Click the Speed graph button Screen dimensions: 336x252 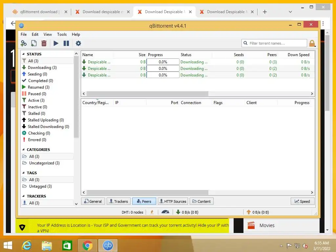(x=303, y=201)
